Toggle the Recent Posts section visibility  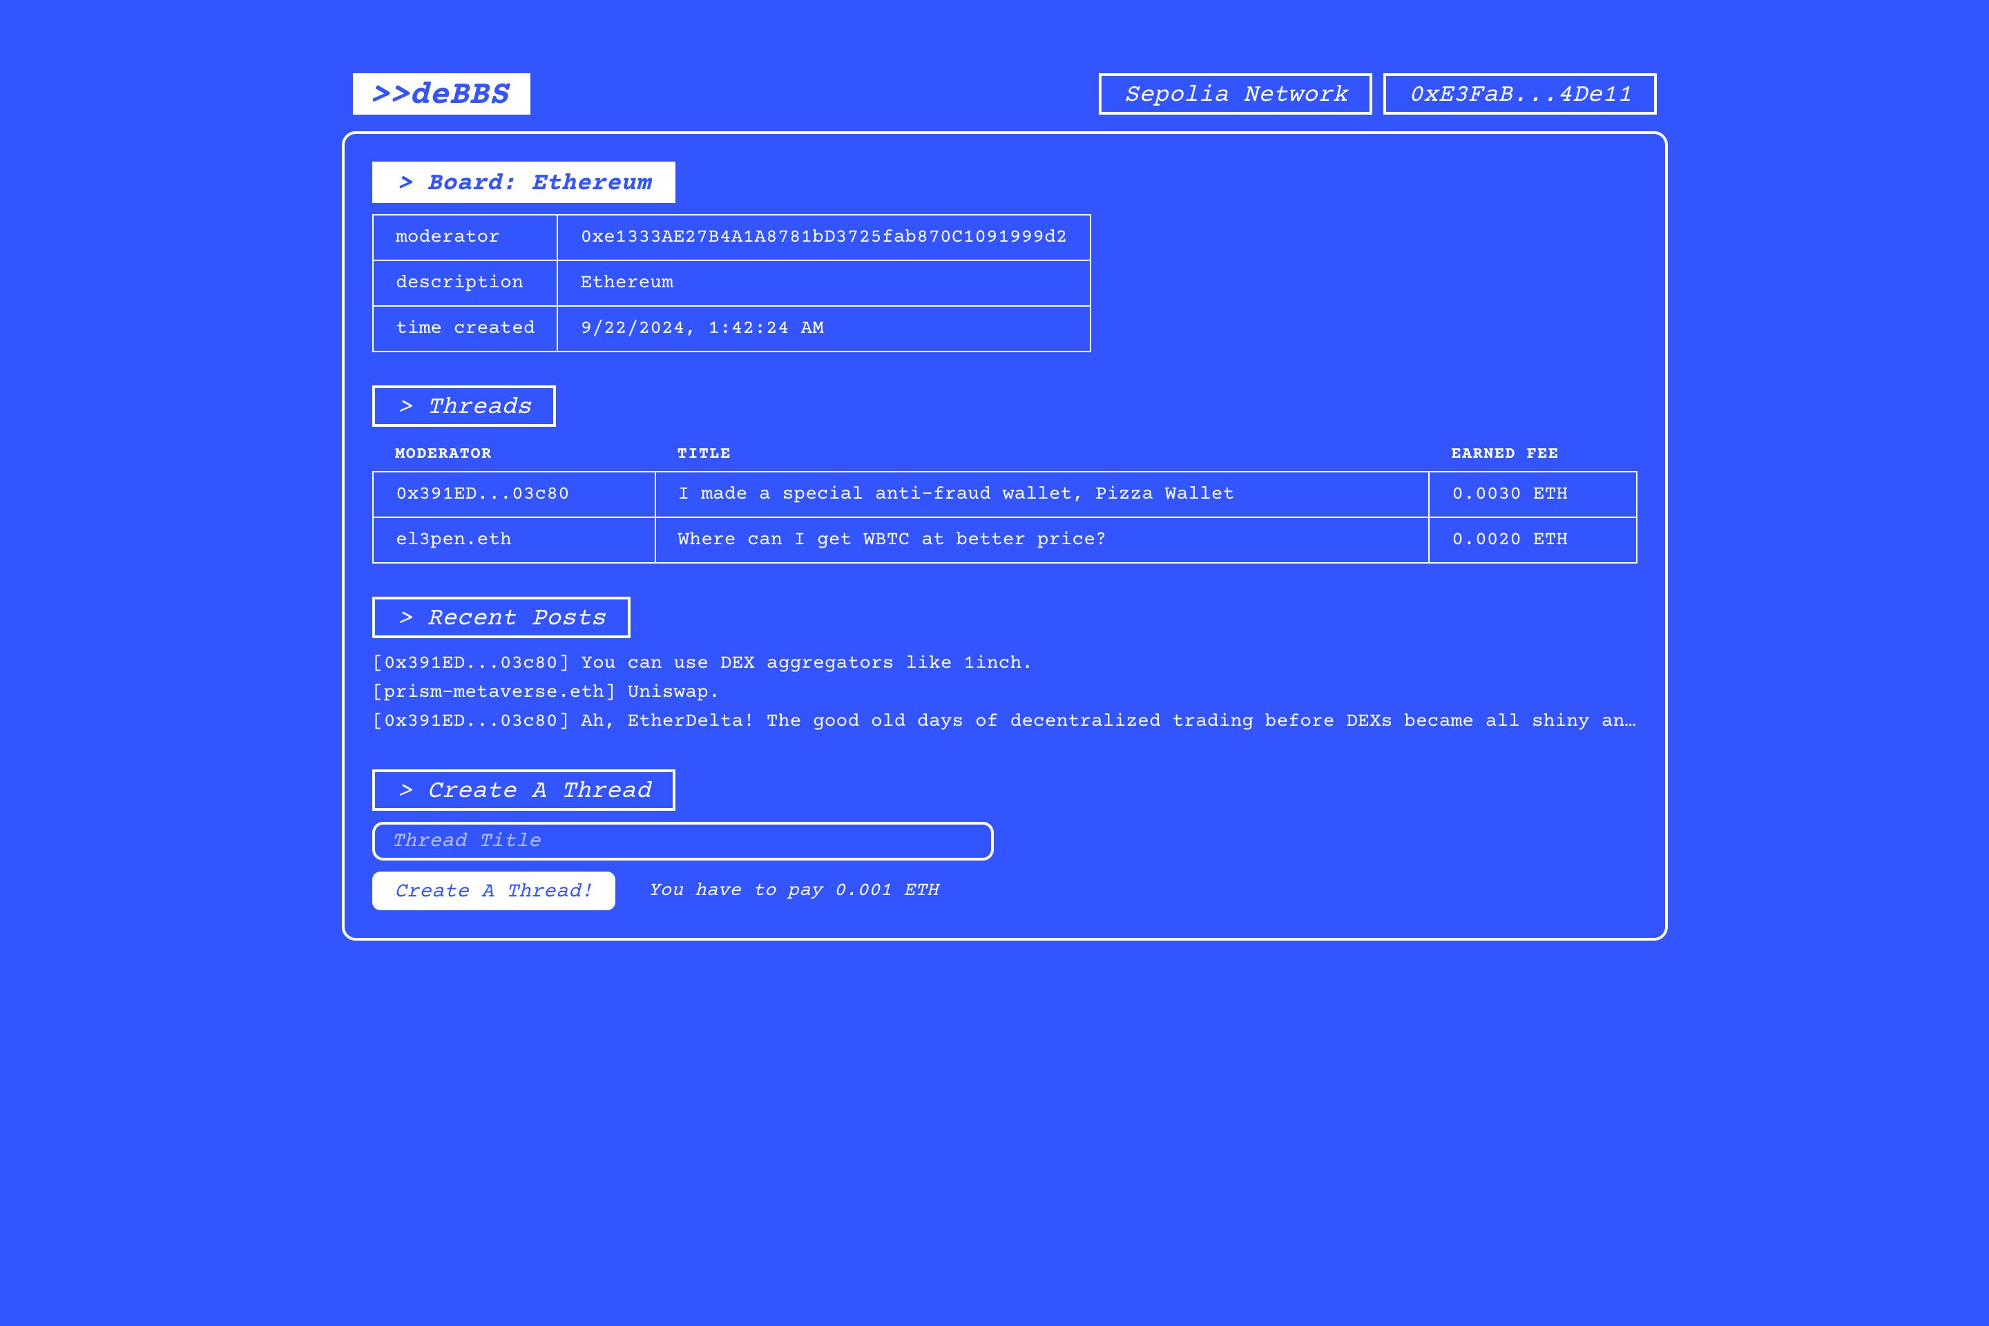point(501,617)
